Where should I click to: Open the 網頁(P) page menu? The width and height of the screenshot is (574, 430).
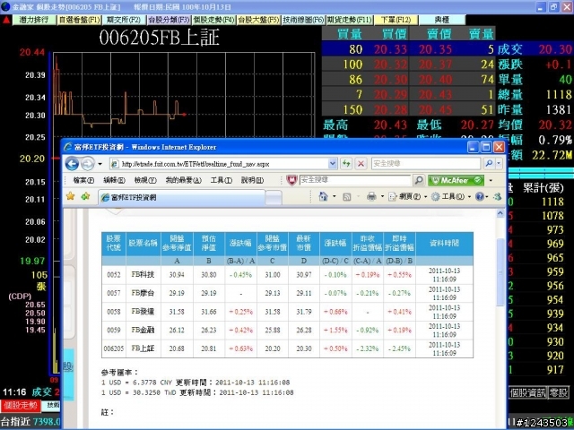tap(407, 197)
